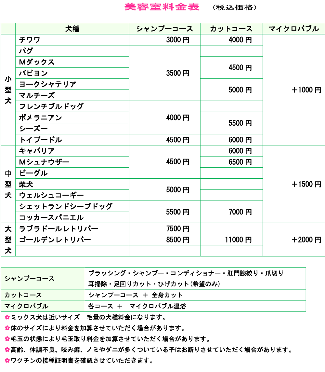Click the first pink flower bullet
Image resolution: width=325 pixels, height=372 pixels.
[7, 317]
